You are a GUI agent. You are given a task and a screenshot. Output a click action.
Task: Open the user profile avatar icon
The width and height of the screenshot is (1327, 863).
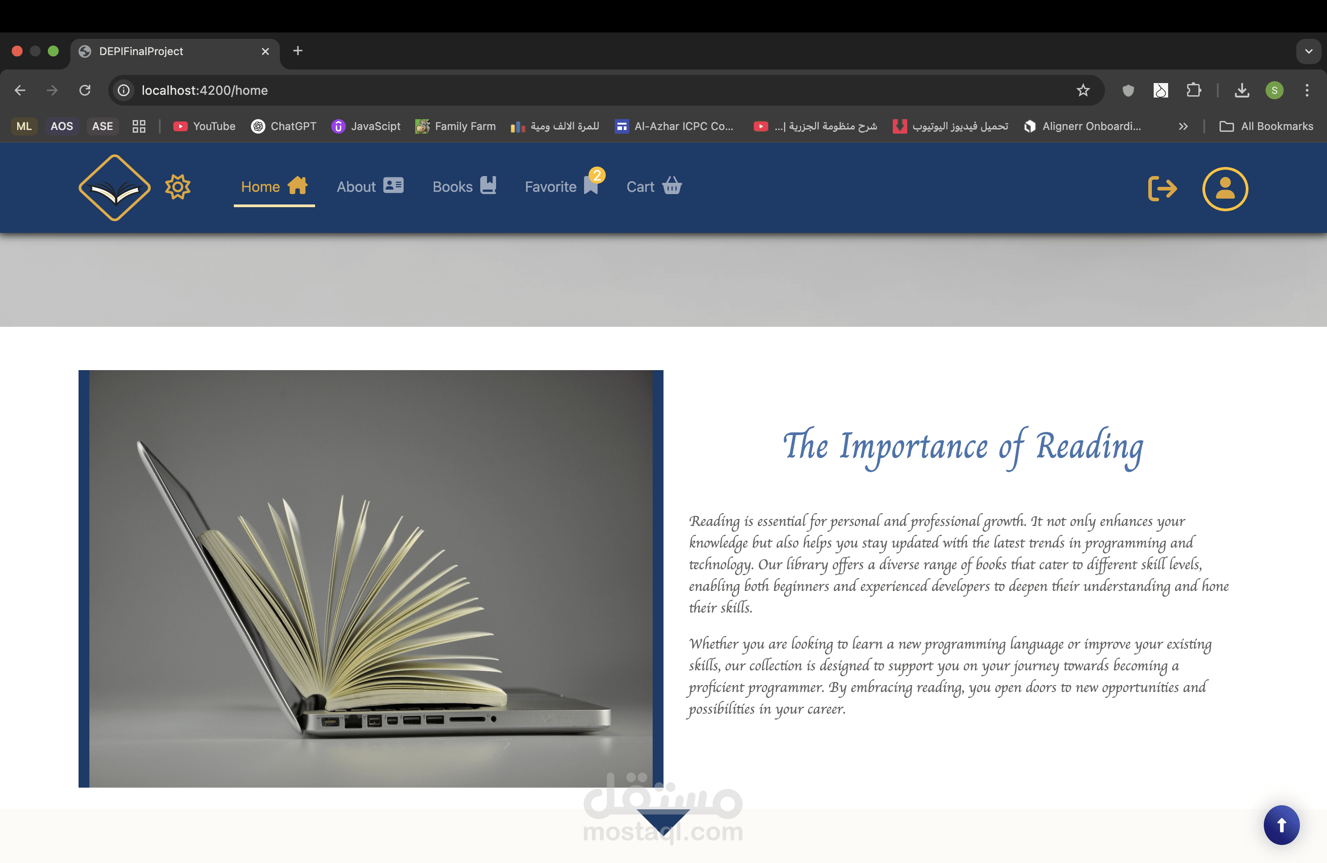[x=1225, y=188]
